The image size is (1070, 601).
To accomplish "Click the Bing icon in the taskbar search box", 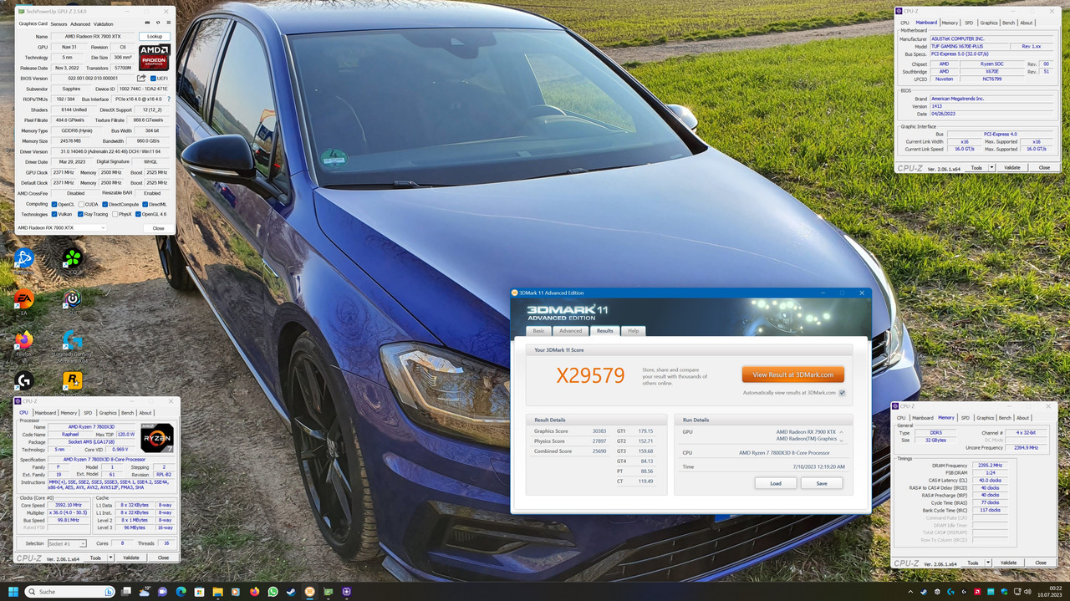I will click(x=109, y=592).
